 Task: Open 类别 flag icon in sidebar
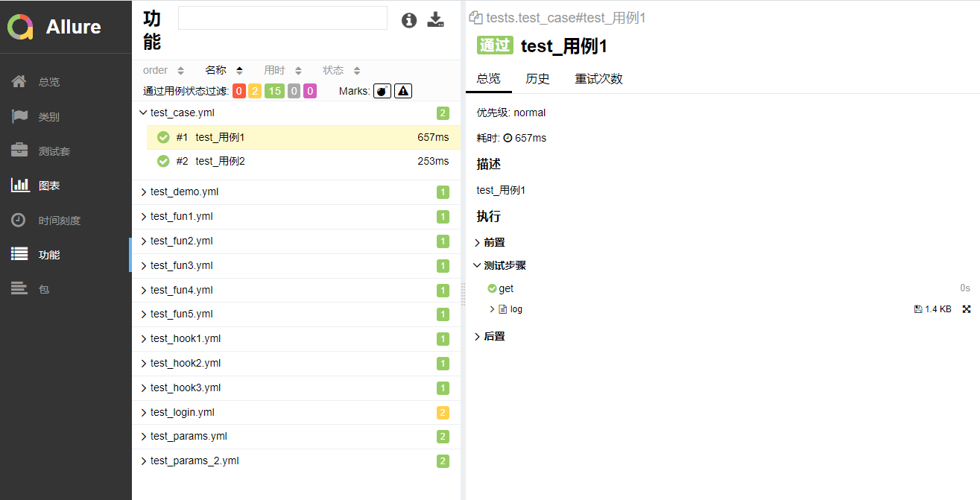pyautogui.click(x=19, y=116)
